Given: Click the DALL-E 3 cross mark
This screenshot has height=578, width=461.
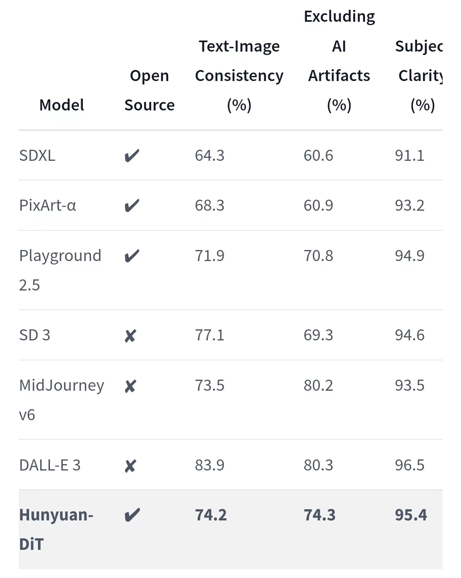Looking at the screenshot, I should tap(130, 465).
